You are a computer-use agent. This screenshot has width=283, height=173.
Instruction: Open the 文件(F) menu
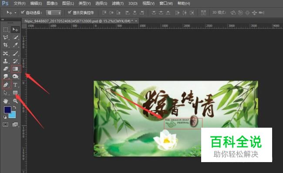20,3
